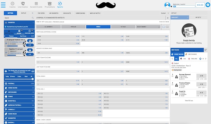Expand the Football sport category
Viewport: 211px width, 124px height.
[19, 84]
